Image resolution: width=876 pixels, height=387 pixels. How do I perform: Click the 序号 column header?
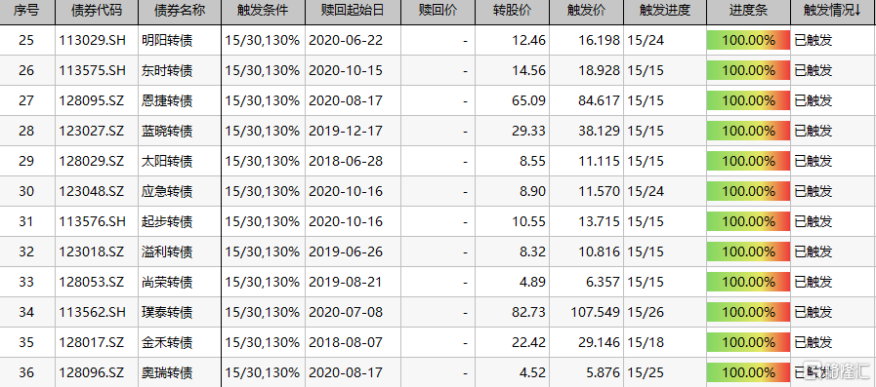(x=26, y=11)
